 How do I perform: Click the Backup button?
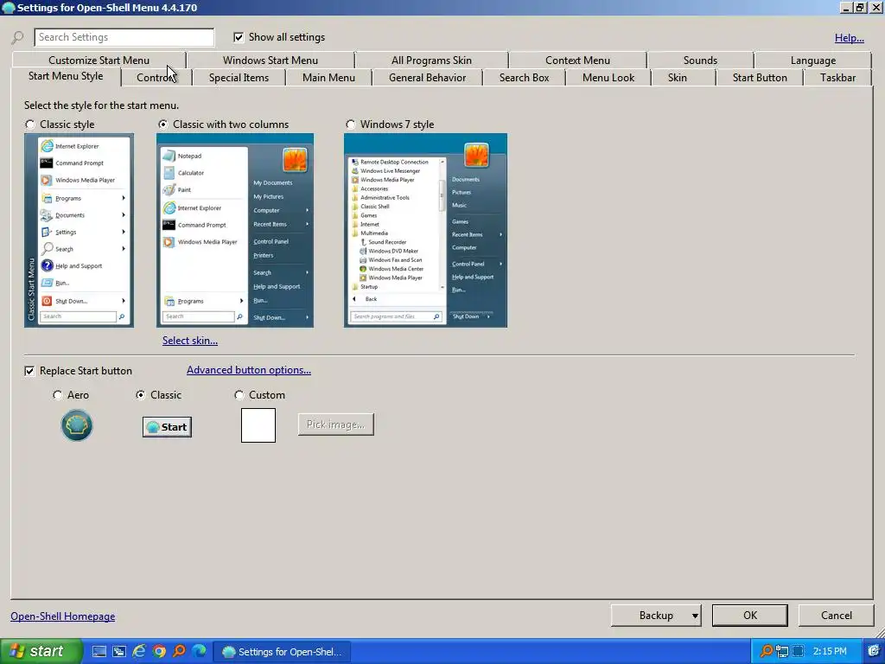tap(656, 616)
